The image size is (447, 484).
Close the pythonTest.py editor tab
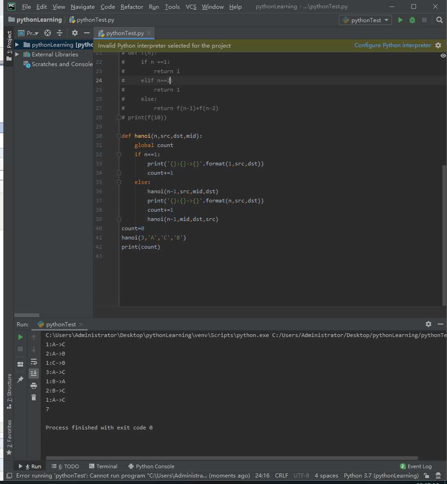coord(149,33)
